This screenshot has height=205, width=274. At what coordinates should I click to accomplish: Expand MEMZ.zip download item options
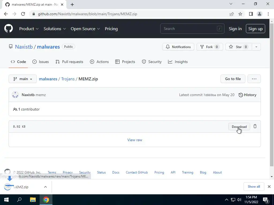tap(45, 187)
